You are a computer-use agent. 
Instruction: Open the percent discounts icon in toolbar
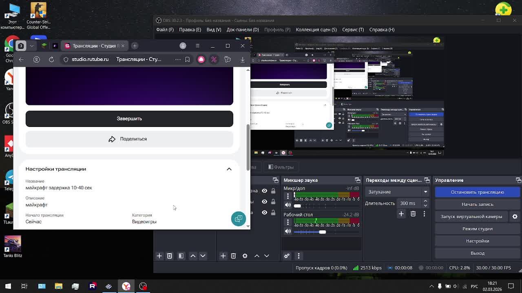[214, 59]
